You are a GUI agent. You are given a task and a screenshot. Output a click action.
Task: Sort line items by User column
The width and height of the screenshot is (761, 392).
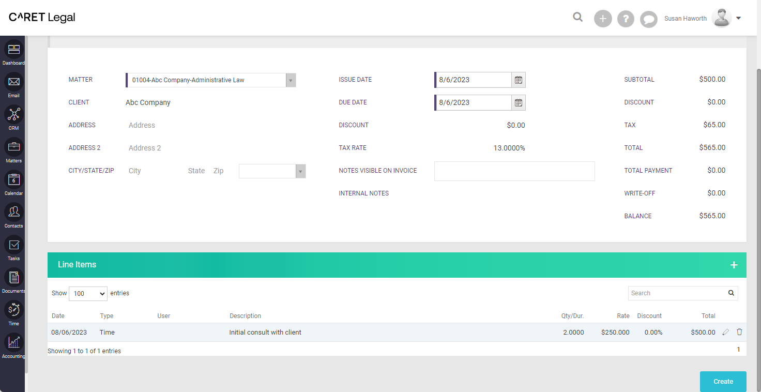164,316
